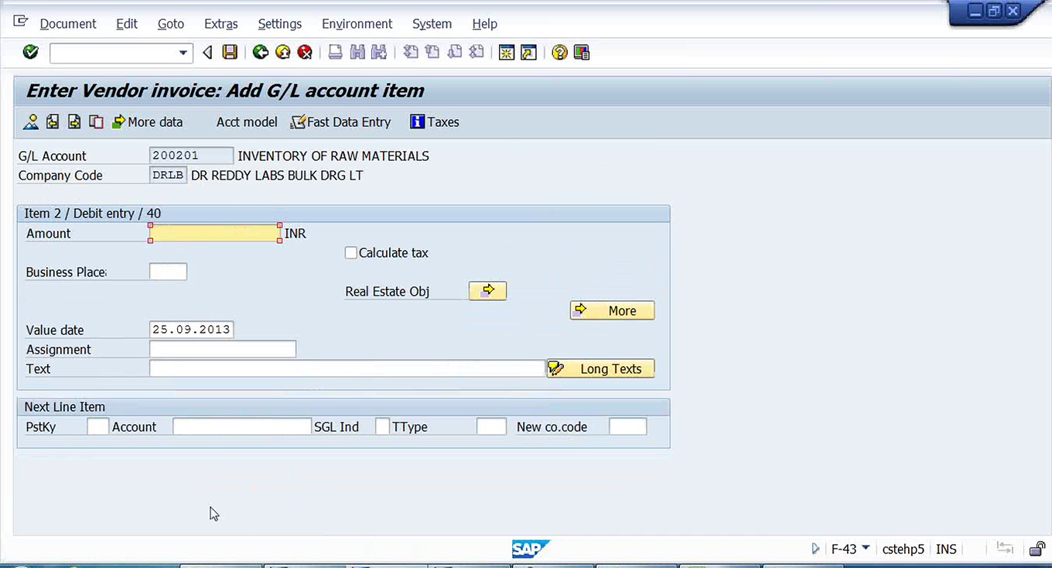Click the G/L Account field showing 200201
Viewport: 1052px width, 568px height.
tap(191, 156)
